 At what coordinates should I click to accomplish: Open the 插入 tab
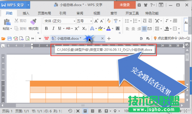tap(26, 13)
